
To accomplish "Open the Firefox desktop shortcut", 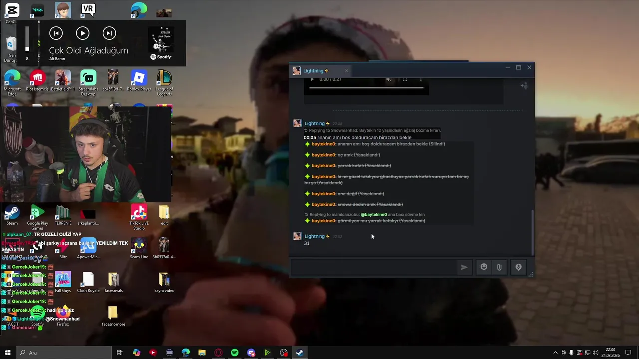I will (63, 316).
